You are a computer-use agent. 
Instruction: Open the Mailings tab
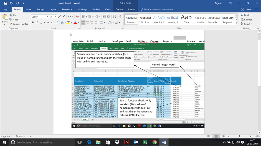click(x=83, y=9)
